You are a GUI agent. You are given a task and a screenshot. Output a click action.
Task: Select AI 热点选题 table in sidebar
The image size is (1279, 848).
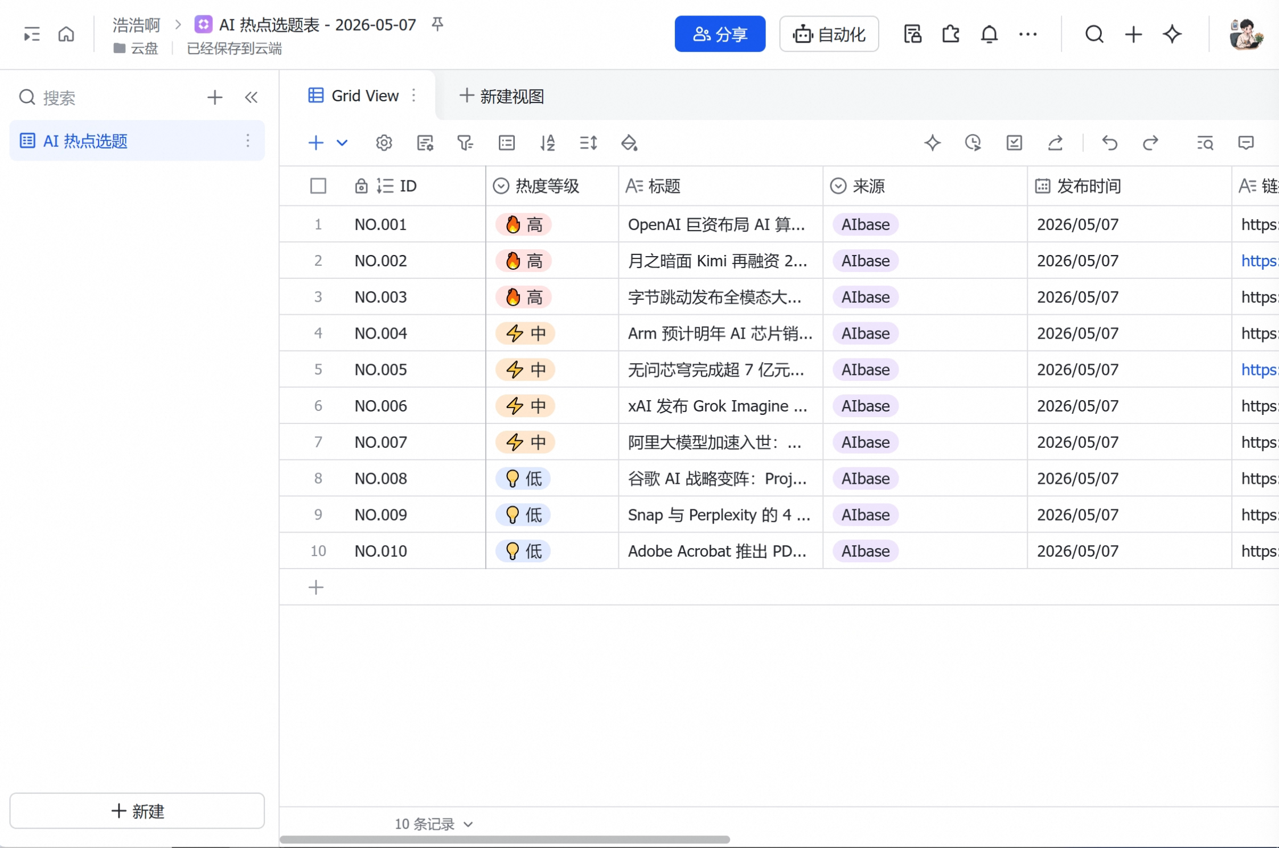[x=137, y=141]
